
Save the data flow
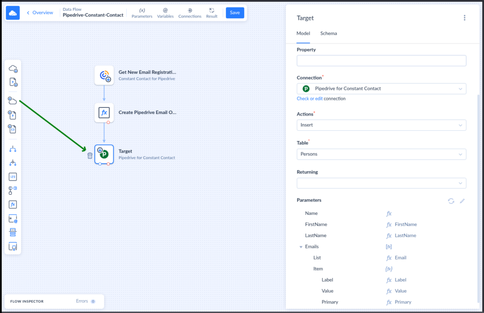pyautogui.click(x=235, y=13)
